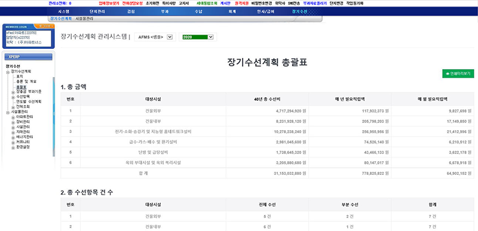The width and height of the screenshot is (478, 231).
Task: Expand the 전체조회 tree node
Action: (13, 107)
